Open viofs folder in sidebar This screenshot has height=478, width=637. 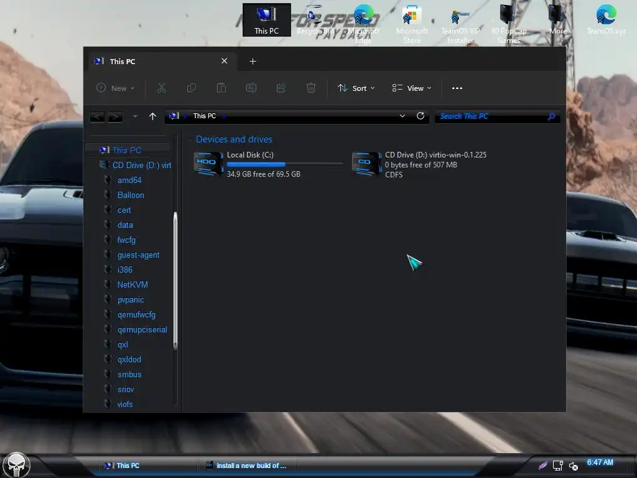click(x=124, y=405)
